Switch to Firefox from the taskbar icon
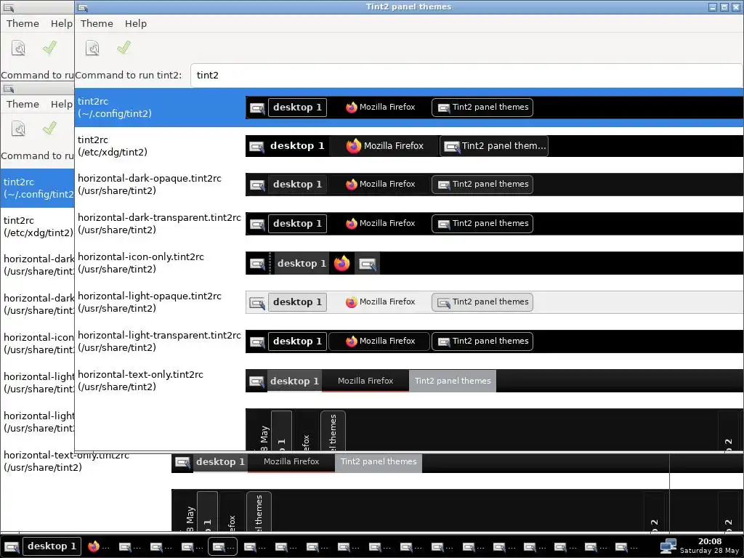Screen dimensions: 744x558 [x=94, y=546]
